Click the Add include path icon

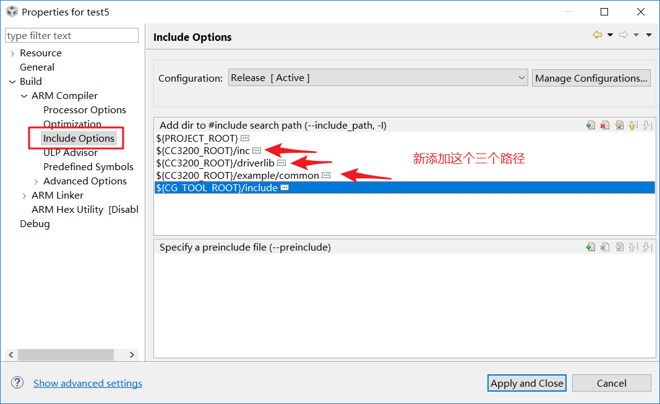pyautogui.click(x=591, y=125)
